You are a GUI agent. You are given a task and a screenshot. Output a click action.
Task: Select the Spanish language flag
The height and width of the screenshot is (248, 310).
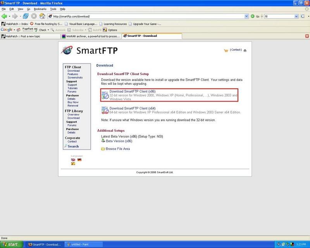(73, 164)
